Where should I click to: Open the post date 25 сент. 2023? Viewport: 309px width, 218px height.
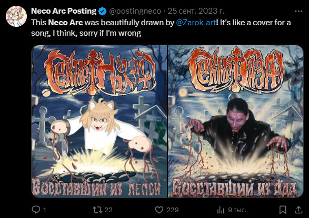point(196,11)
